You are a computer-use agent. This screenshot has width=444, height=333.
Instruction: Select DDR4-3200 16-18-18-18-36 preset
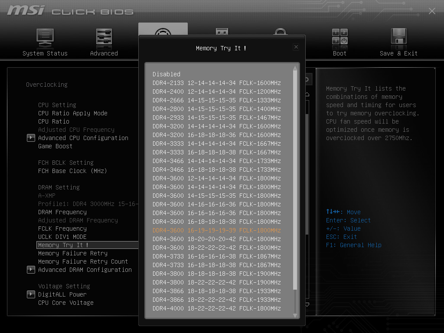click(x=217, y=135)
